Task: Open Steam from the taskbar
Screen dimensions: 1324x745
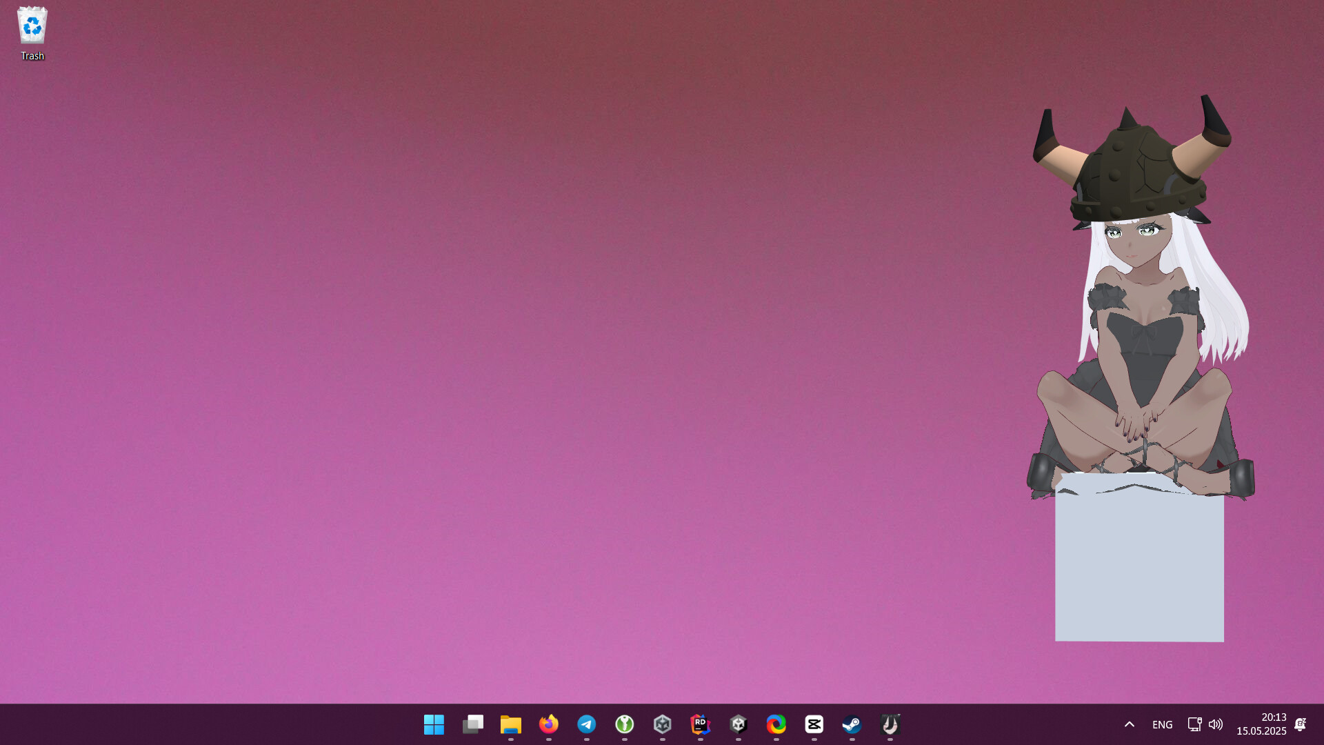Action: coord(852,724)
